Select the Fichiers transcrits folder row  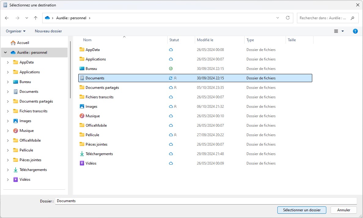coord(195,97)
